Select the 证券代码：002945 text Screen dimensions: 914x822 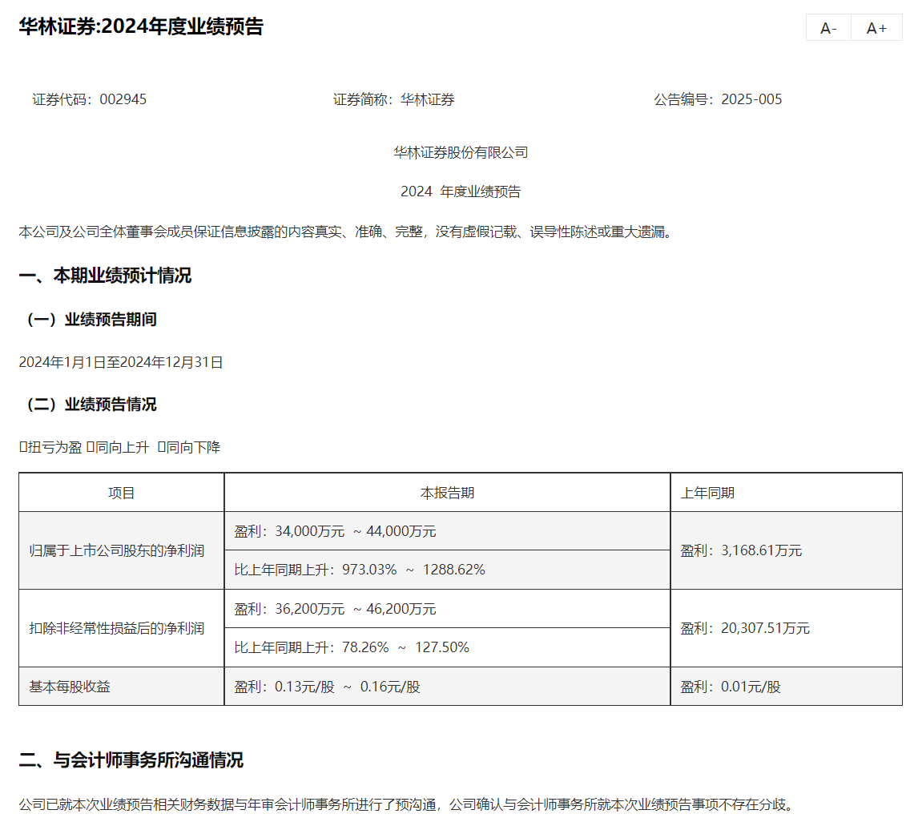(x=89, y=99)
